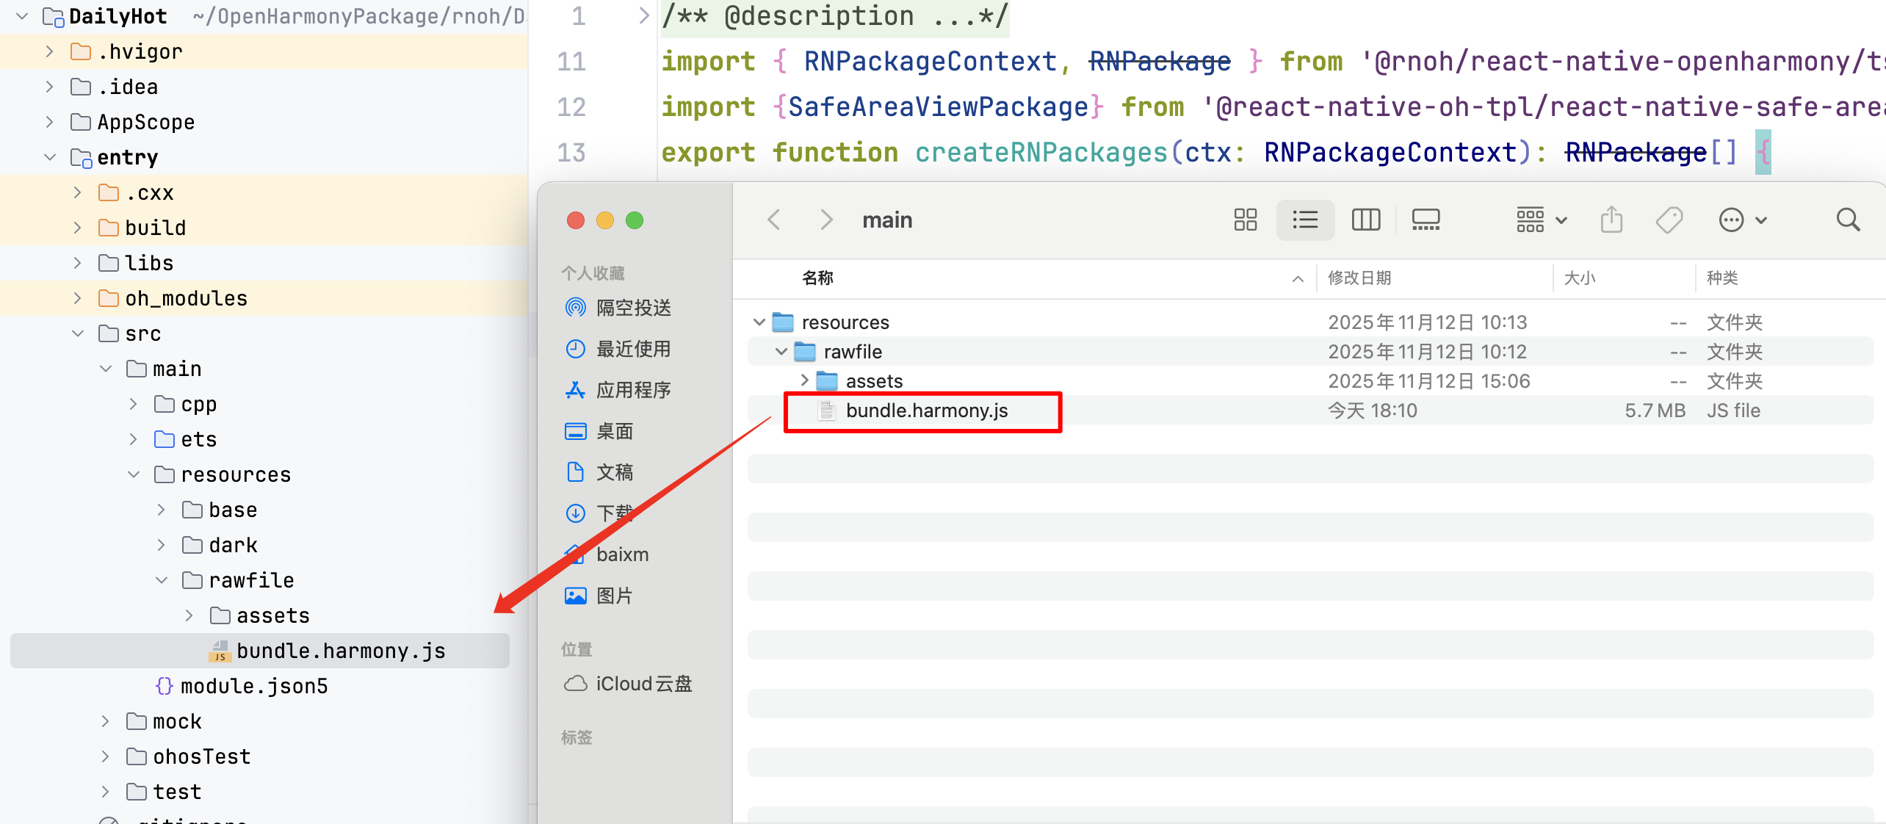
Task: Select bundle.harmony.js in Finder list
Action: [926, 411]
